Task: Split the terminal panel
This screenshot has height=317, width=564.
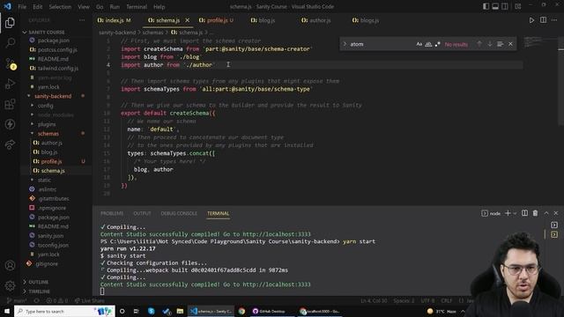Action: coord(525,213)
